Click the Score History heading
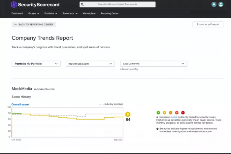The width and height of the screenshot is (231, 154). coord(21,97)
